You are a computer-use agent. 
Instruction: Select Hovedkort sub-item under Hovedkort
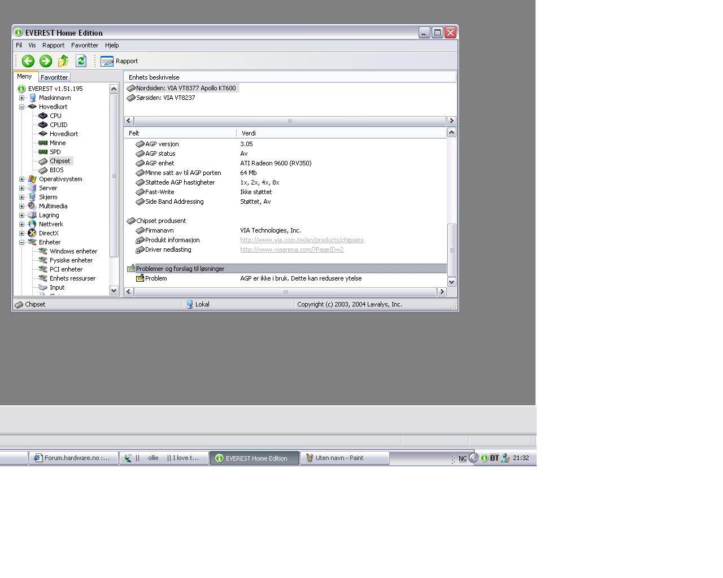coord(64,134)
